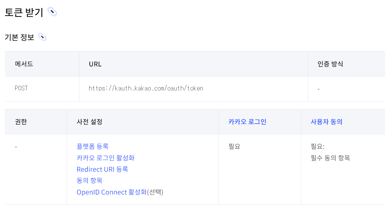Click the anchor link icon beside 기본 정보
This screenshot has width=391, height=212.
coord(43,37)
